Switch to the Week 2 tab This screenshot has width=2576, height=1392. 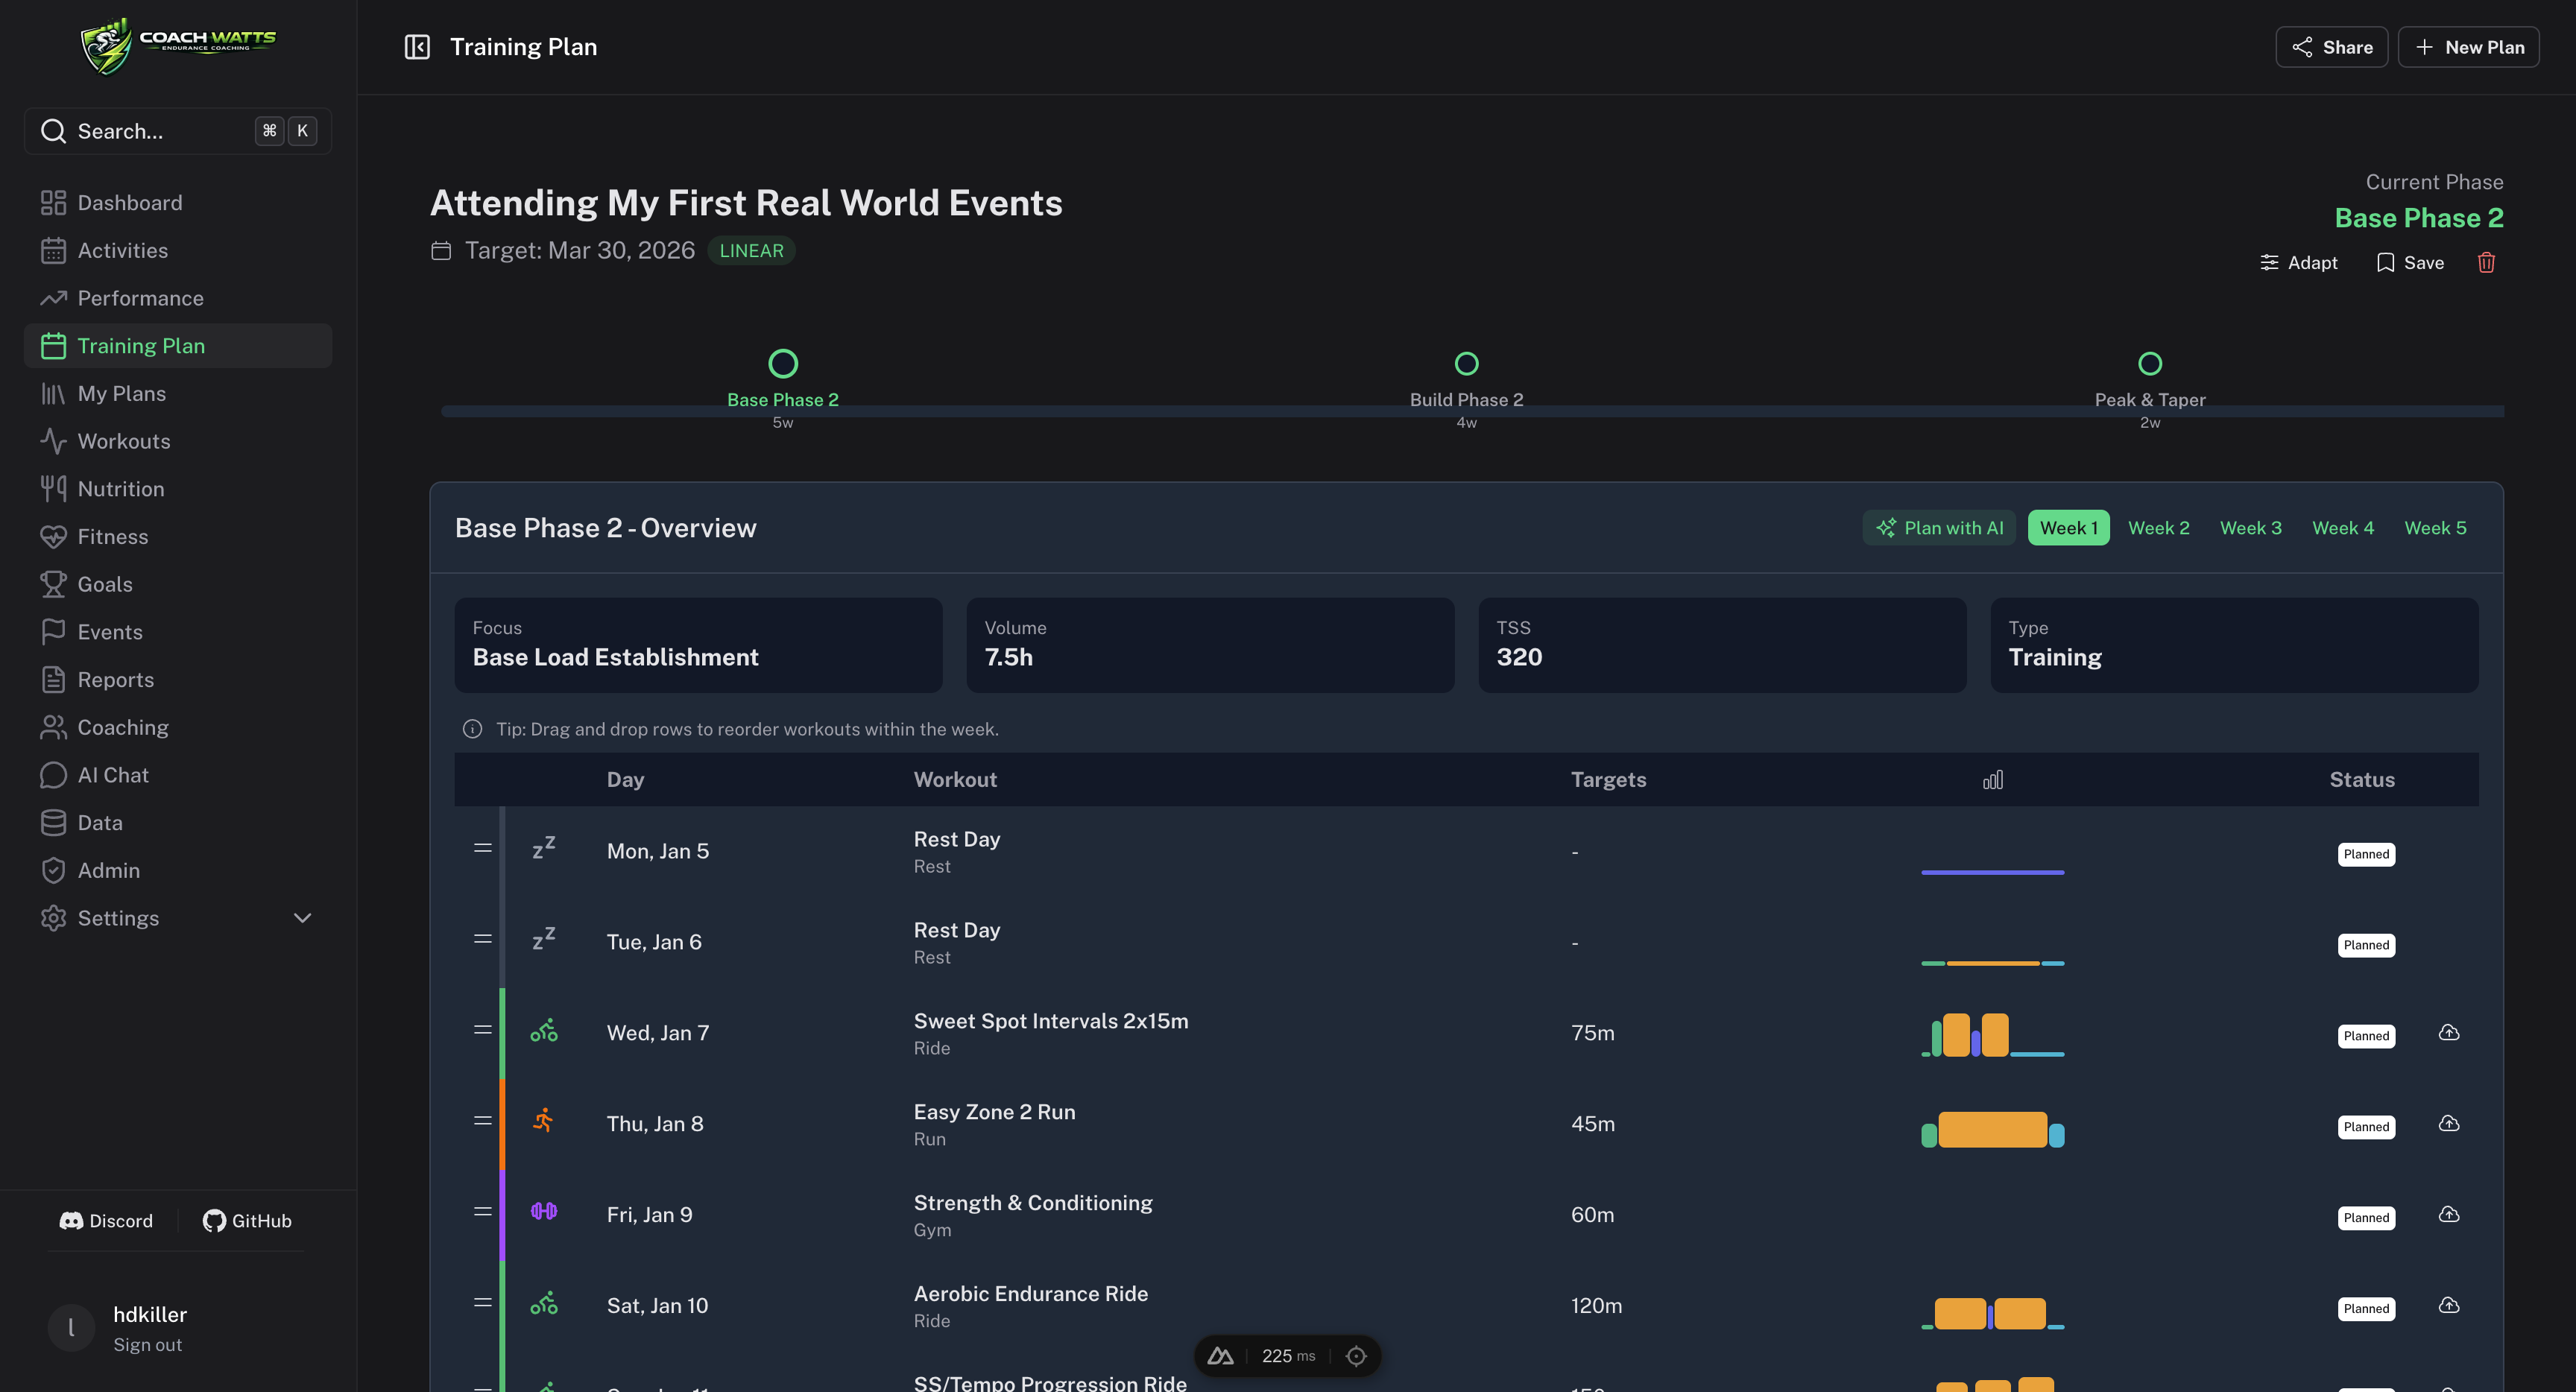[2159, 528]
